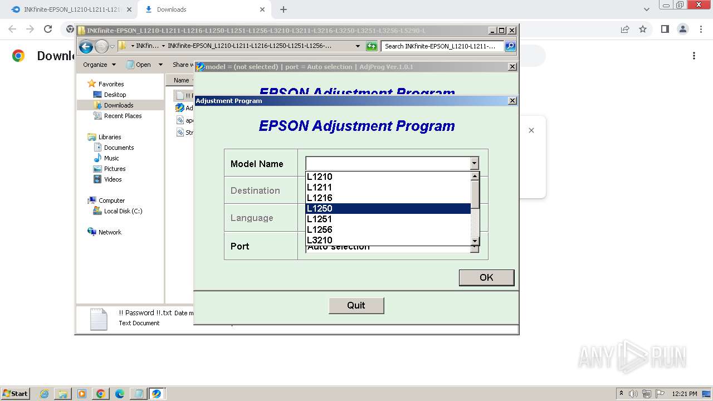Switch to Chrome from the taskbar
Screen dimensions: 713x401
pos(100,394)
